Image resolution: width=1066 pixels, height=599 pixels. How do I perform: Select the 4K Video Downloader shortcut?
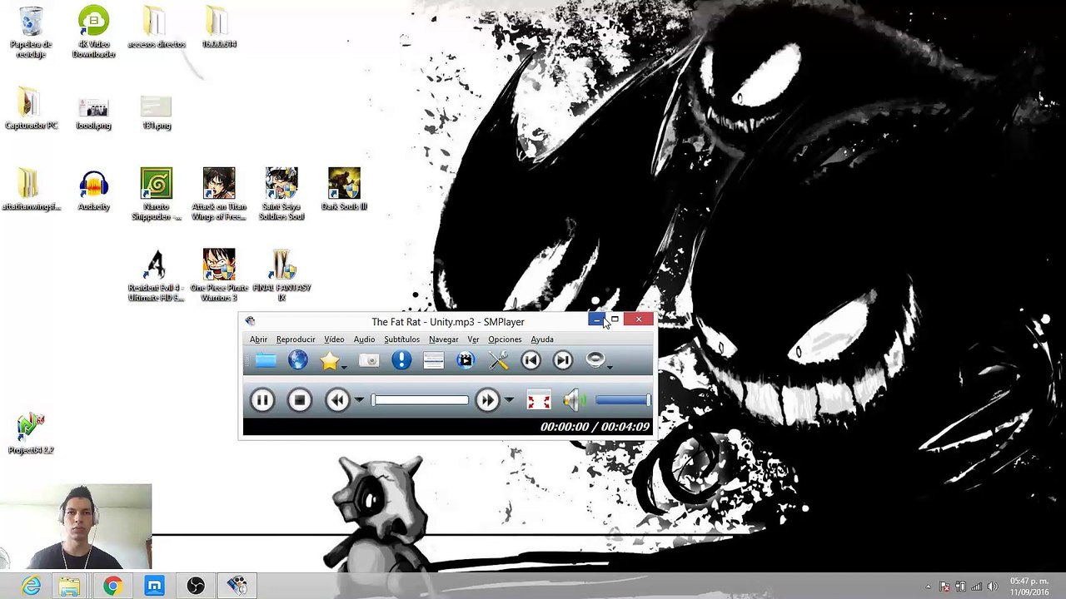[93, 33]
